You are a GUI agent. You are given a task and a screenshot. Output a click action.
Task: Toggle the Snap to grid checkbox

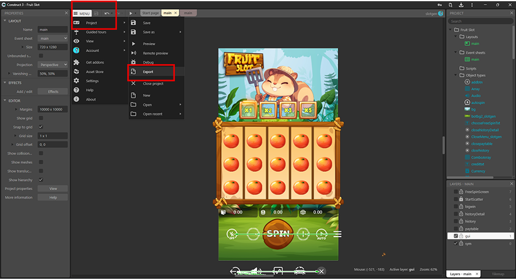41,127
